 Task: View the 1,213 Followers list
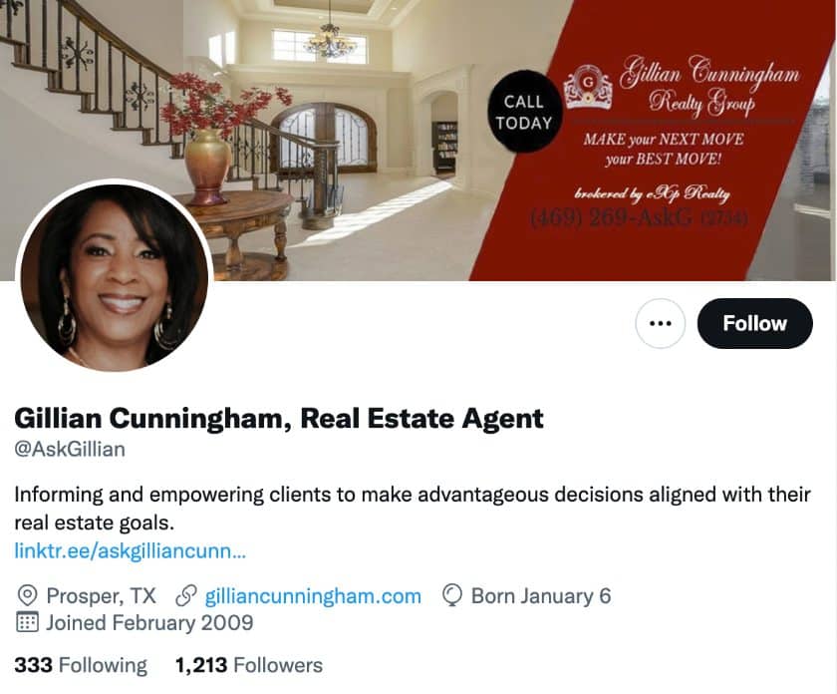tap(249, 665)
